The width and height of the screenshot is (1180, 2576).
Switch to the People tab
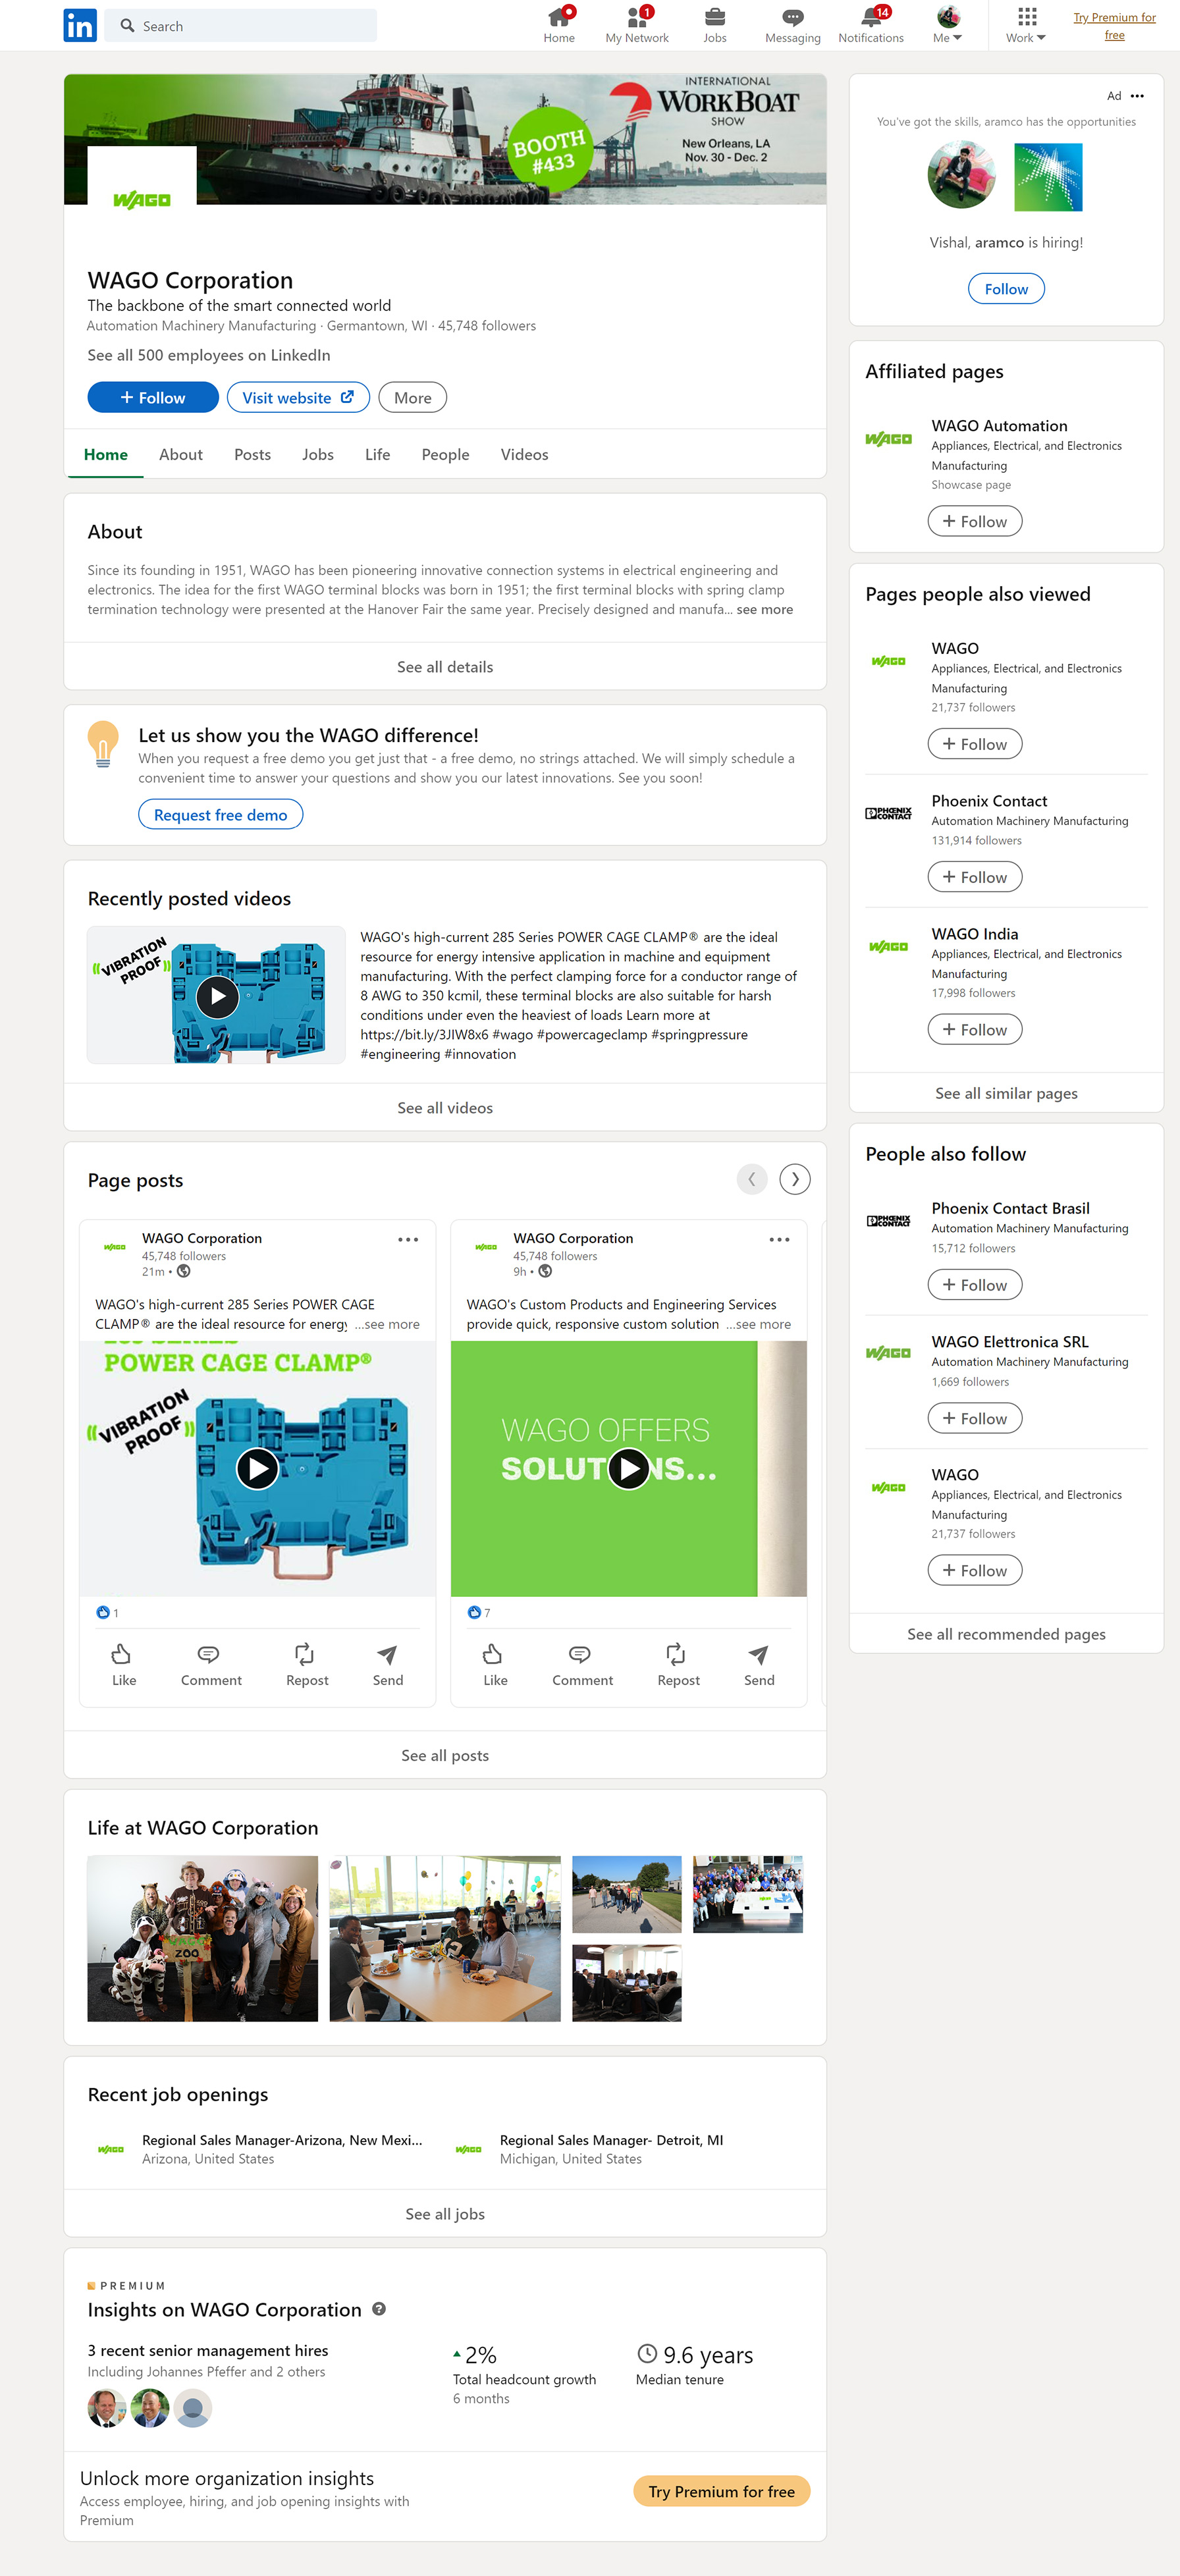445,454
